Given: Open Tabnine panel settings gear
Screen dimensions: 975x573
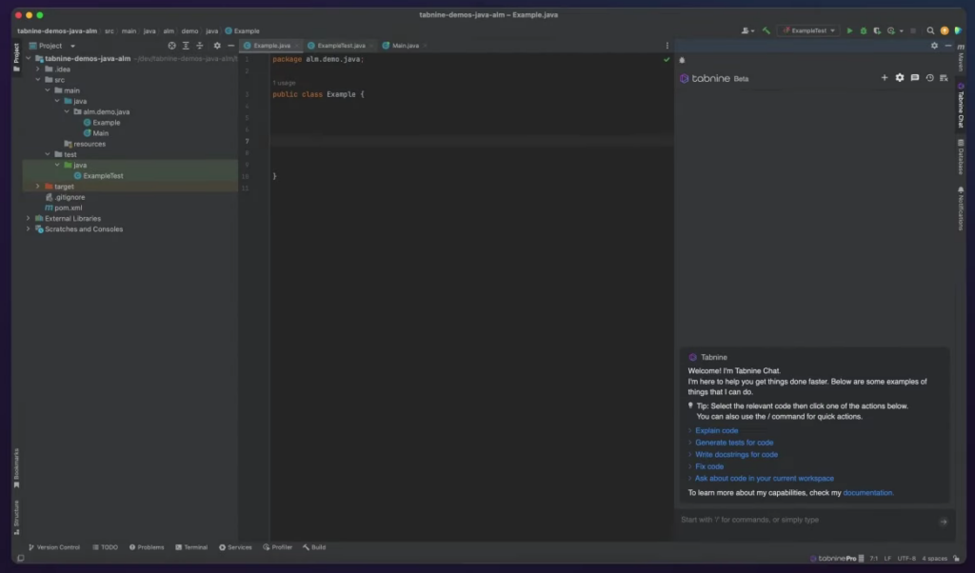Looking at the screenshot, I should 900,78.
